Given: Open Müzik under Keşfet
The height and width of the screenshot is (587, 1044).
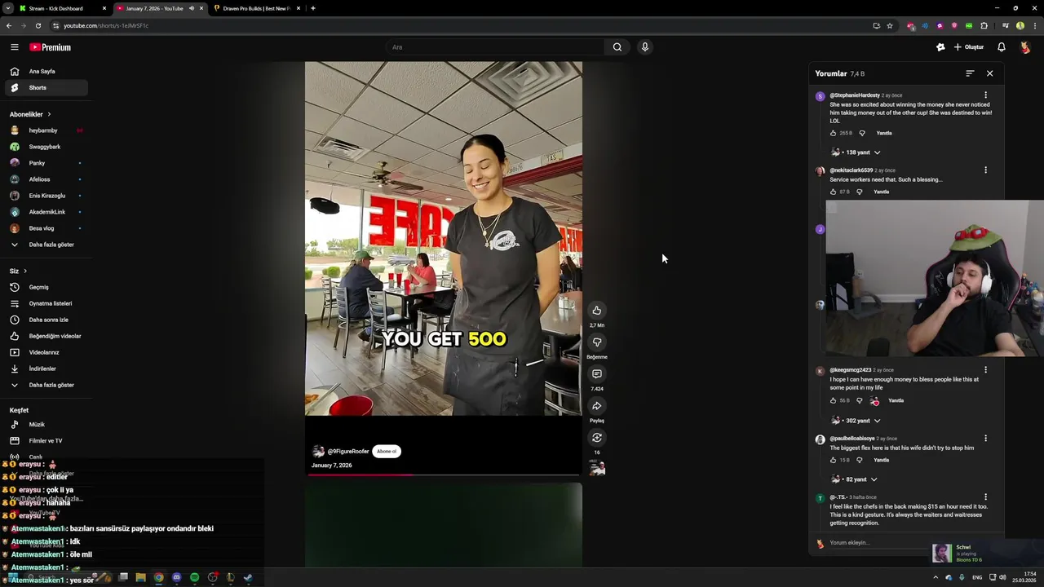Looking at the screenshot, I should click(x=47, y=425).
